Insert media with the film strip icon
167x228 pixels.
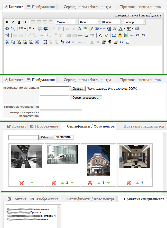pos(126,35)
